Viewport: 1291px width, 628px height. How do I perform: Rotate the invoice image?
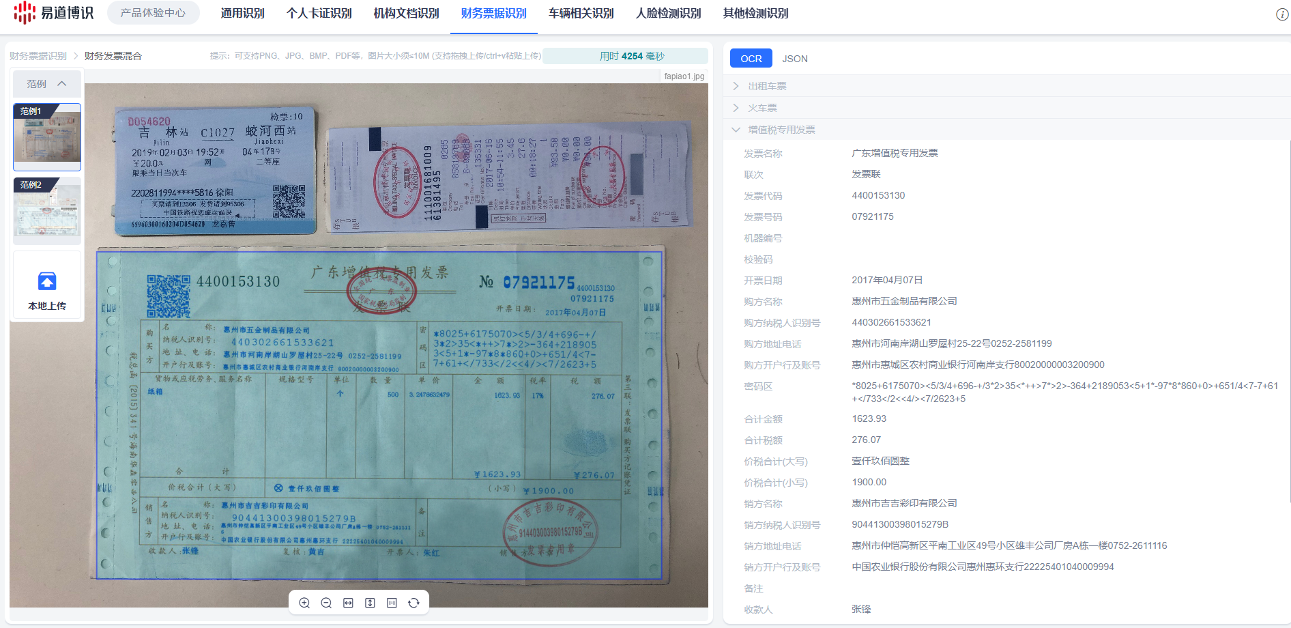tap(414, 603)
